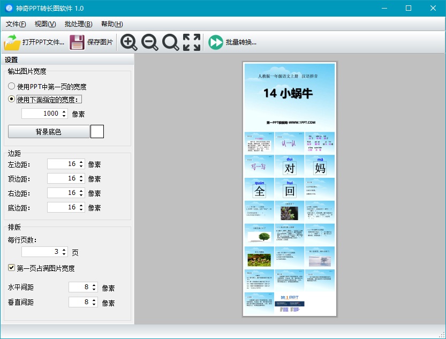The height and width of the screenshot is (339, 446).
Task: Click the fit-to-window arrows icon
Action: click(191, 43)
